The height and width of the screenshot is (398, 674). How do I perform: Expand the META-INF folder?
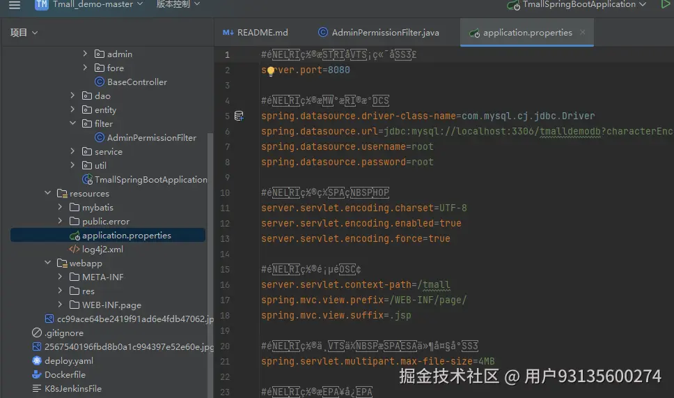tap(60, 277)
